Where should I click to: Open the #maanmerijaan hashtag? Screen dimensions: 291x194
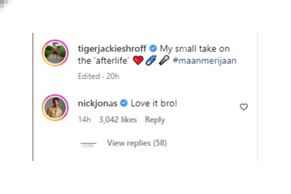pos(205,61)
